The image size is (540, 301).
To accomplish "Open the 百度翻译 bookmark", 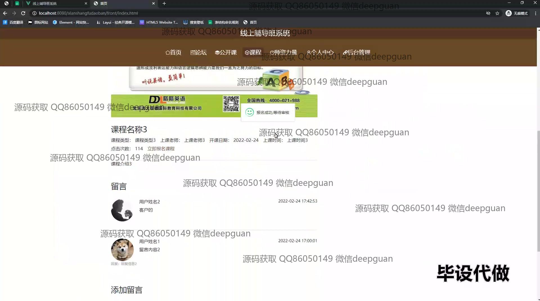I will tap(13, 22).
